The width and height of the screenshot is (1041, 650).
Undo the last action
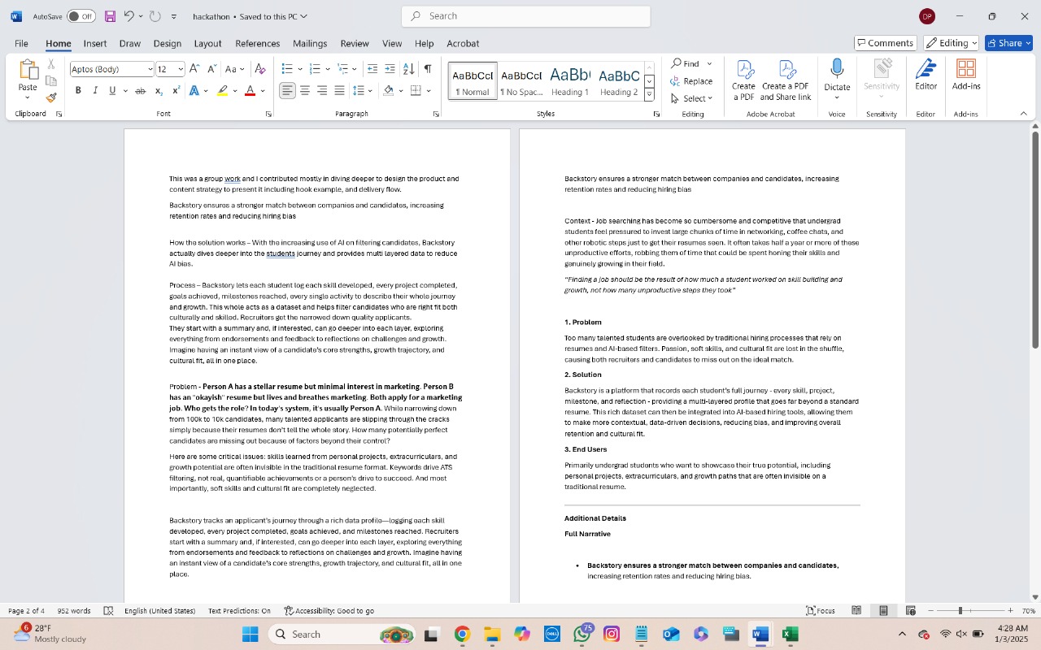(128, 16)
